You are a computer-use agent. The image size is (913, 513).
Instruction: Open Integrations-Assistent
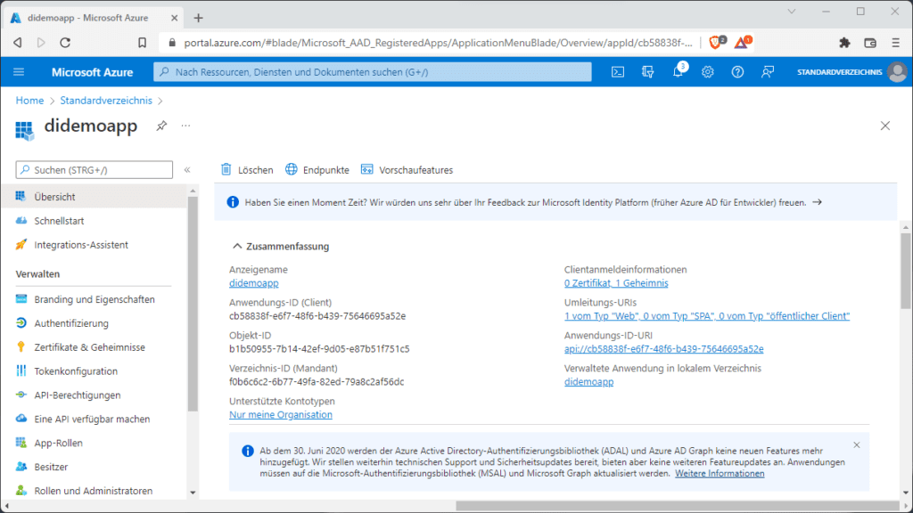click(x=93, y=245)
